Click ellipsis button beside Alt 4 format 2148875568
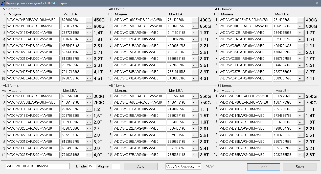 pyautogui.click(x=195, y=109)
